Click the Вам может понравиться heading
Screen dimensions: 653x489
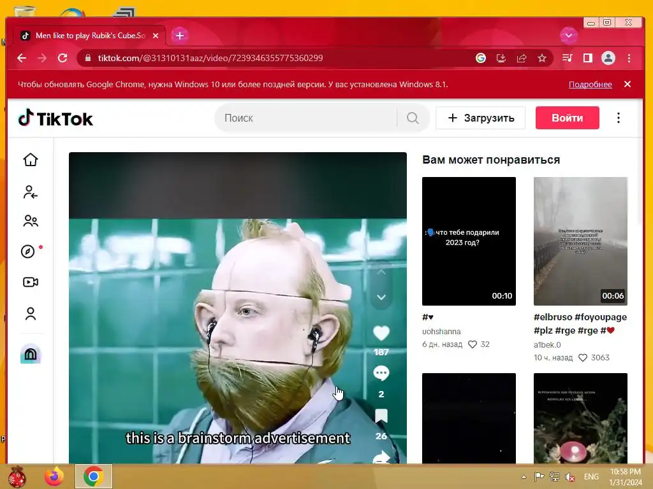click(x=491, y=160)
